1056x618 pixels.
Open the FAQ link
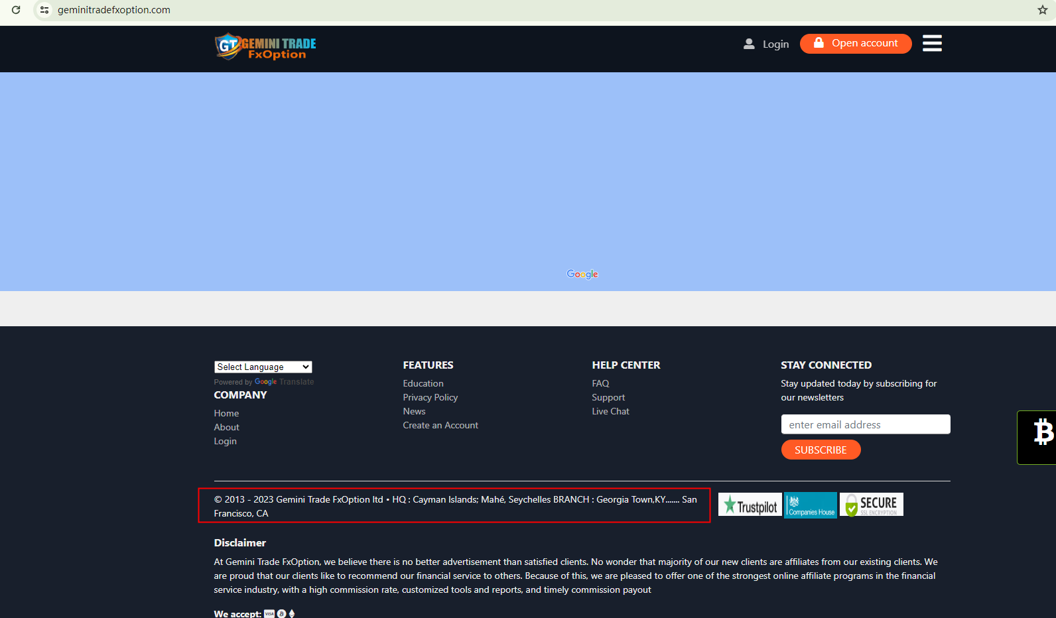click(600, 383)
